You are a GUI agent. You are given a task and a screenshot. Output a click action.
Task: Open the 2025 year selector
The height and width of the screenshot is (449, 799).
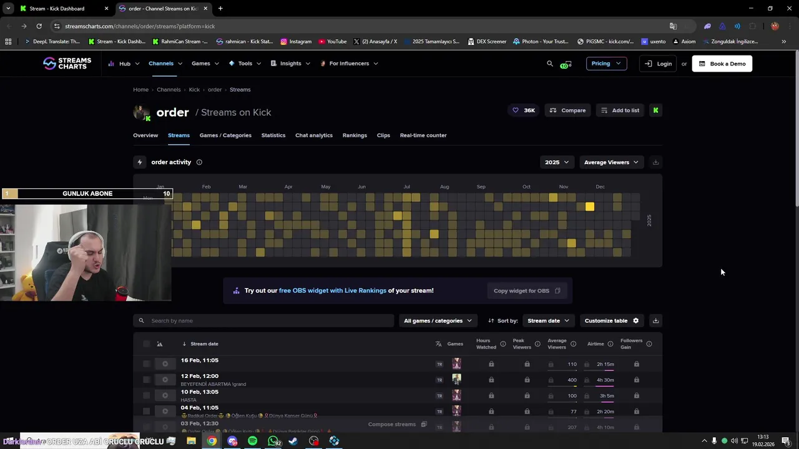coord(557,162)
